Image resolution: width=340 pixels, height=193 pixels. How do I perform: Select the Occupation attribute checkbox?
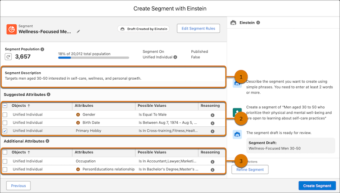(x=5, y=161)
